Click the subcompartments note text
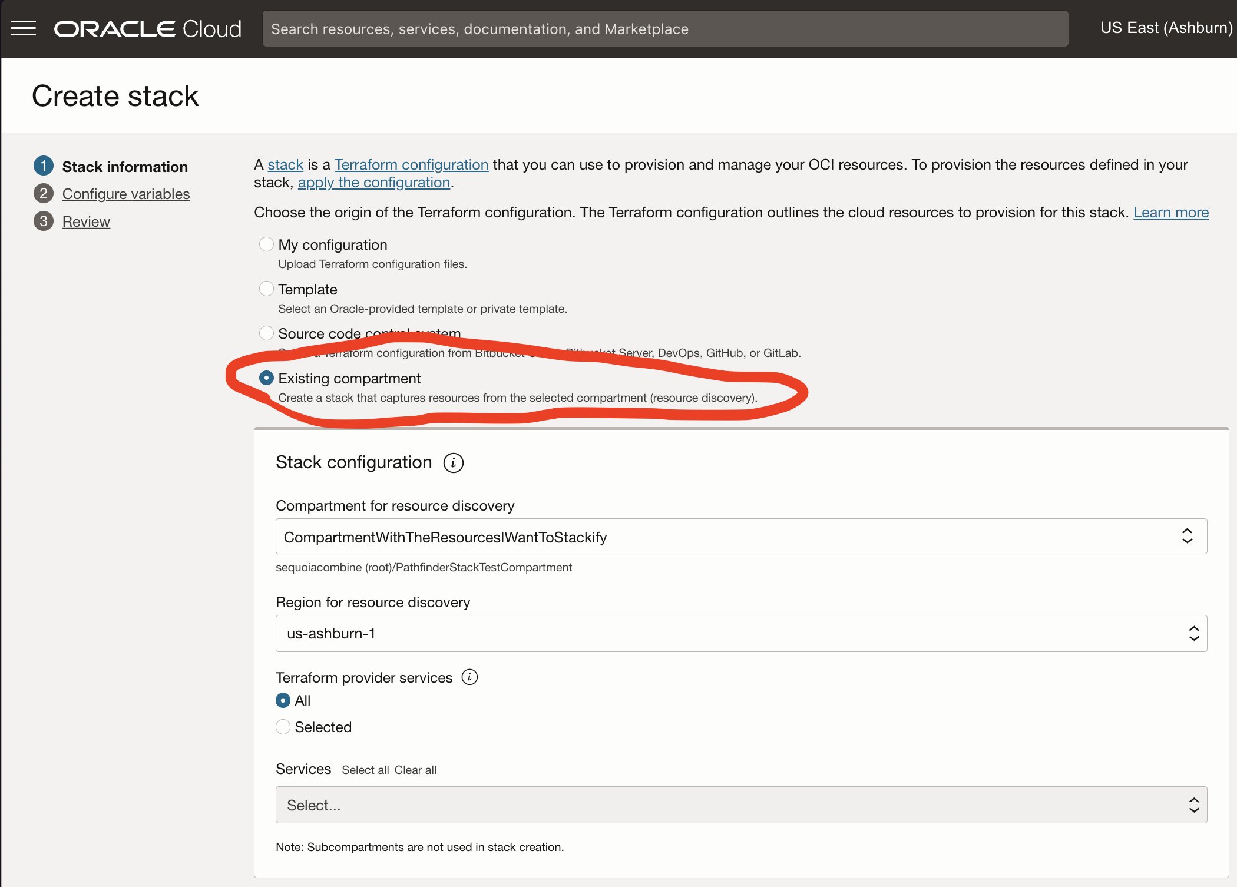This screenshot has height=887, width=1237. tap(419, 847)
